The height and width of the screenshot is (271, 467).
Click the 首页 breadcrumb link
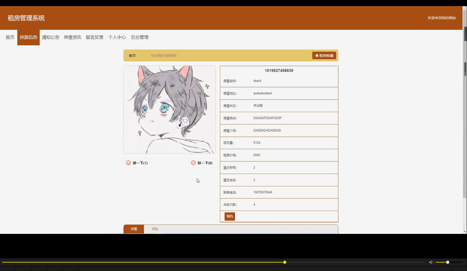coord(132,55)
